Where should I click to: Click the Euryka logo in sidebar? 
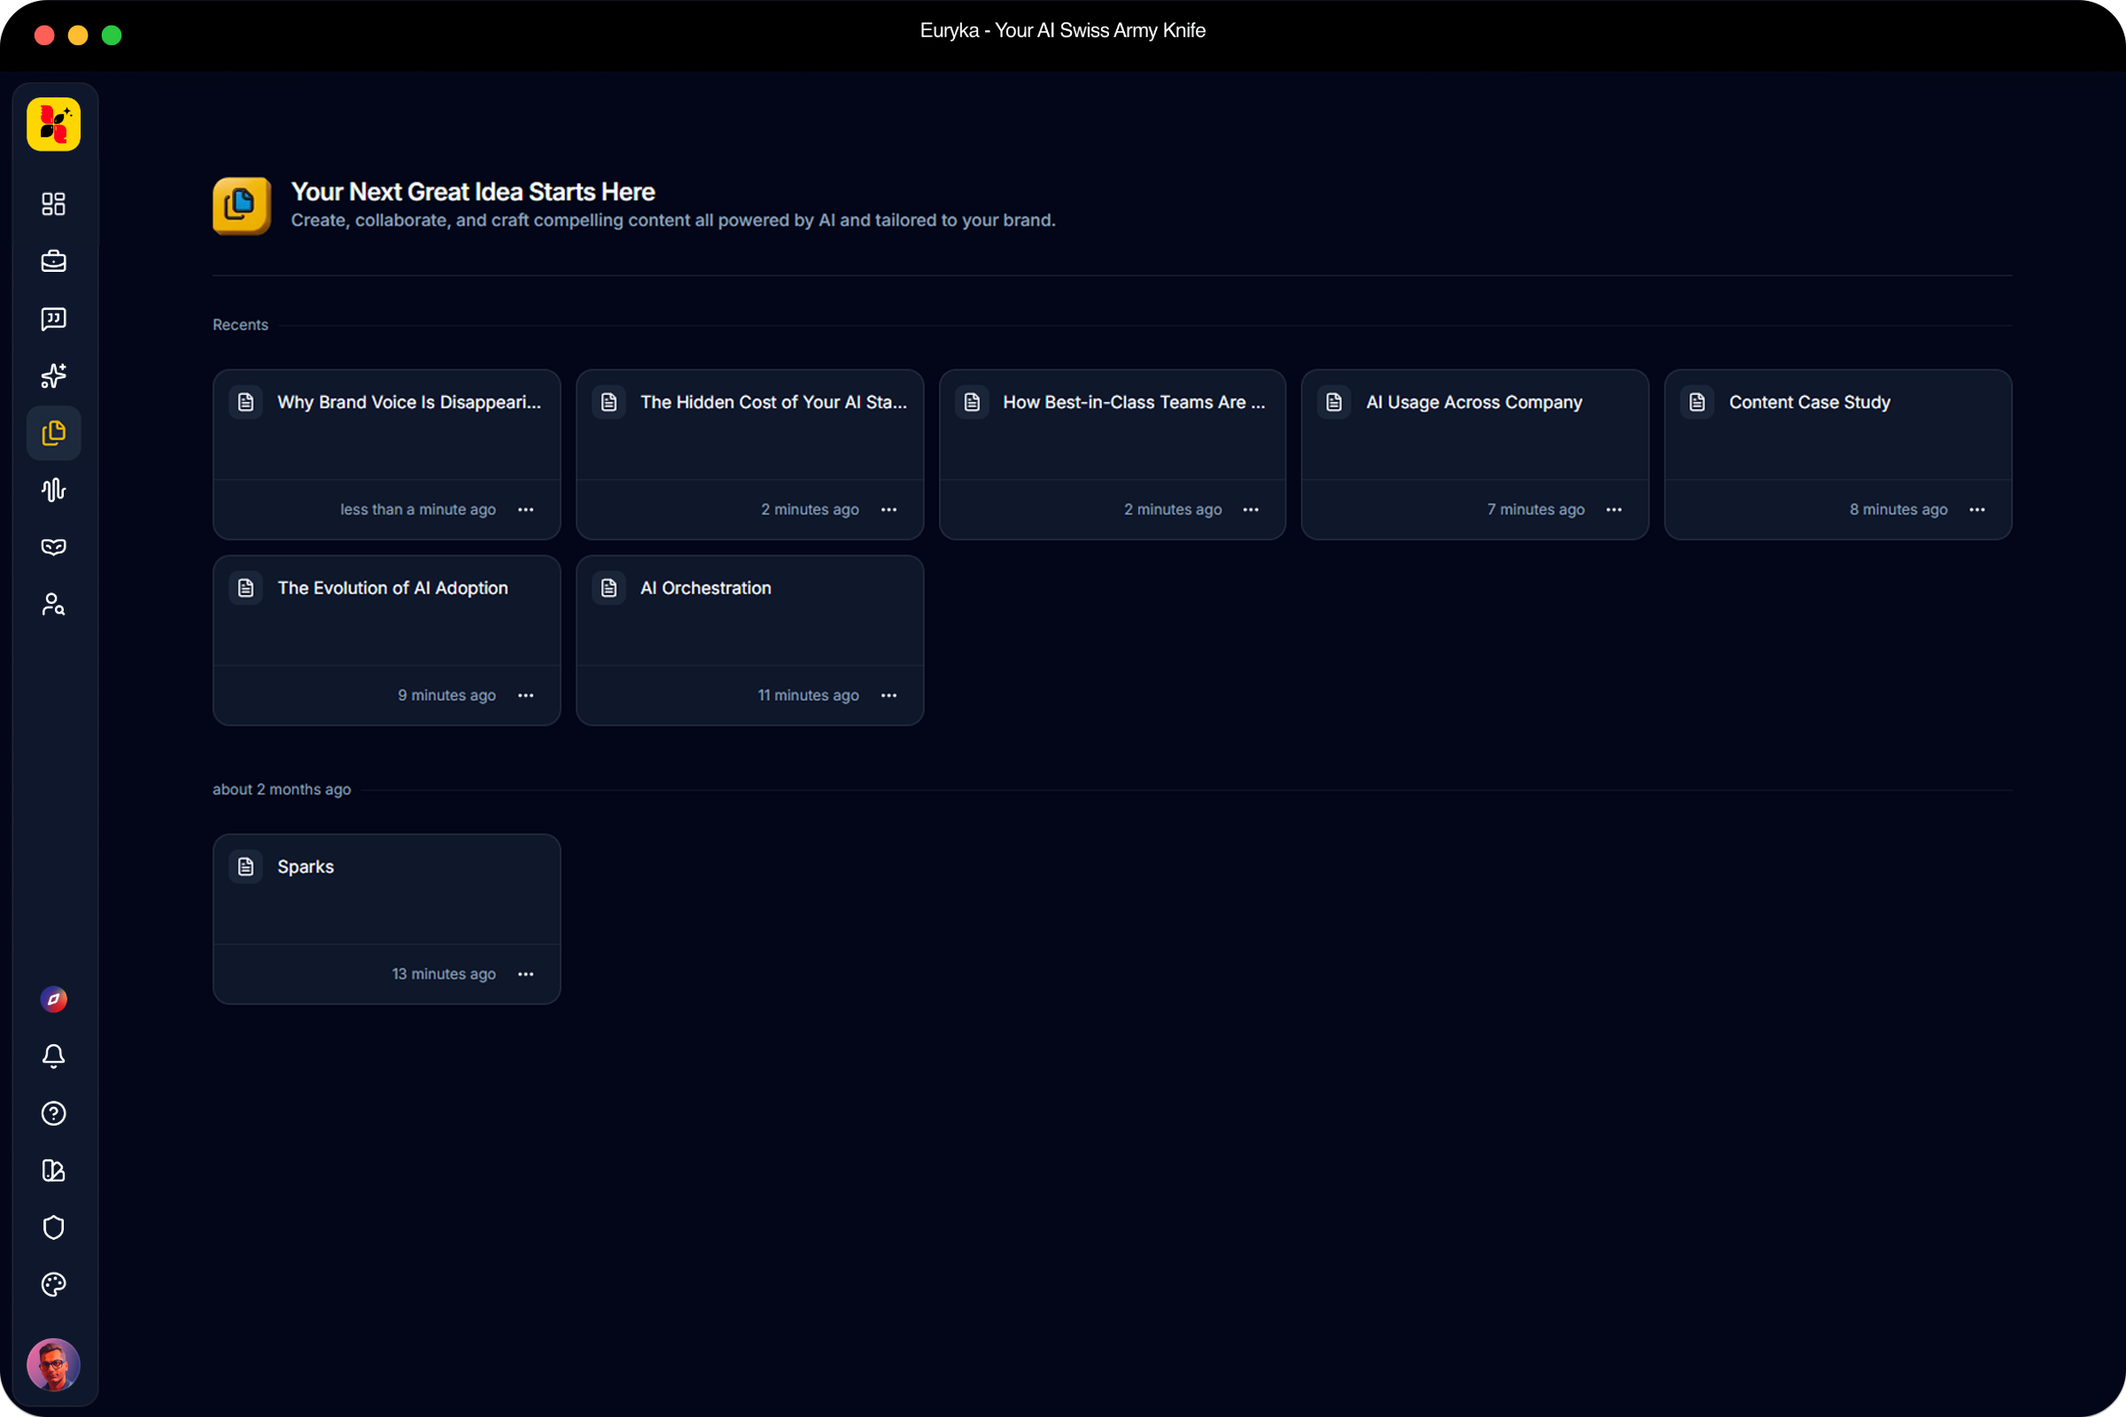[53, 125]
